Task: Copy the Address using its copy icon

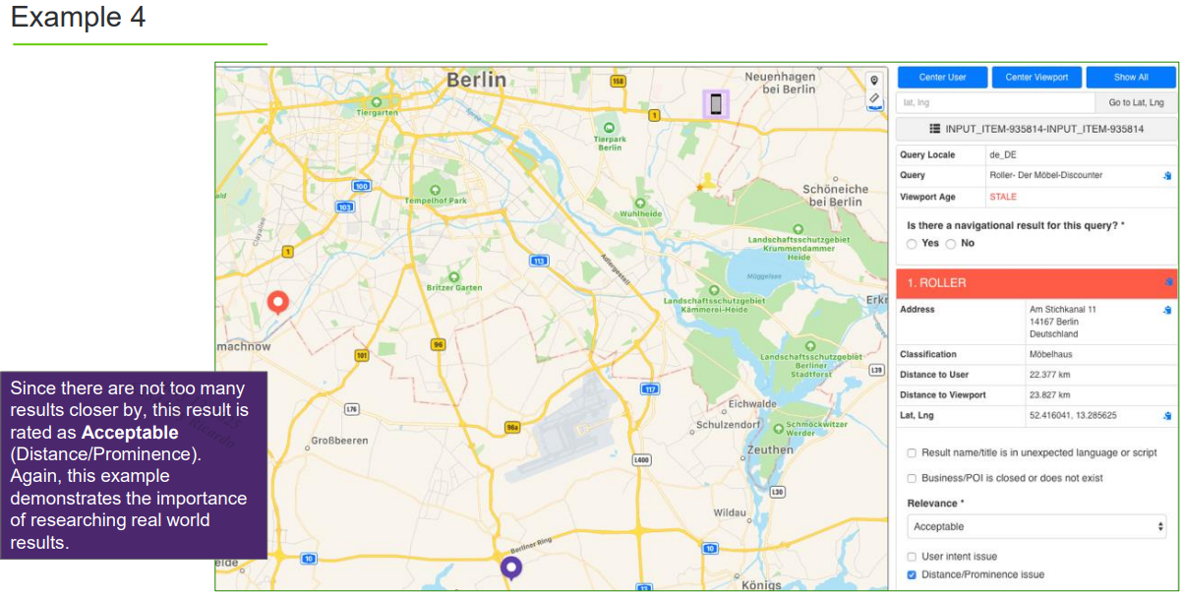Action: point(1166,310)
